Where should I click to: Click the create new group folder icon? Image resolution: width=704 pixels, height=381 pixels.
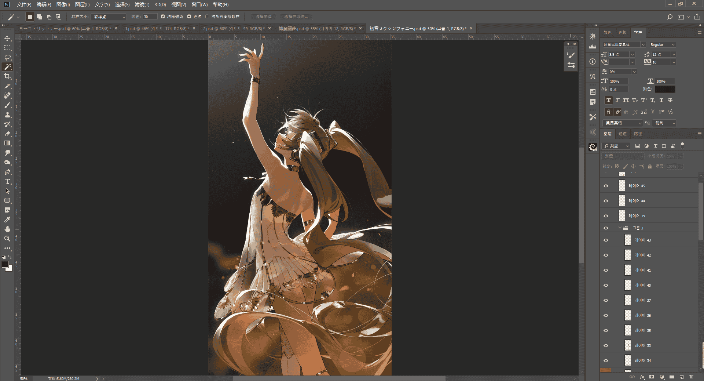pos(672,377)
